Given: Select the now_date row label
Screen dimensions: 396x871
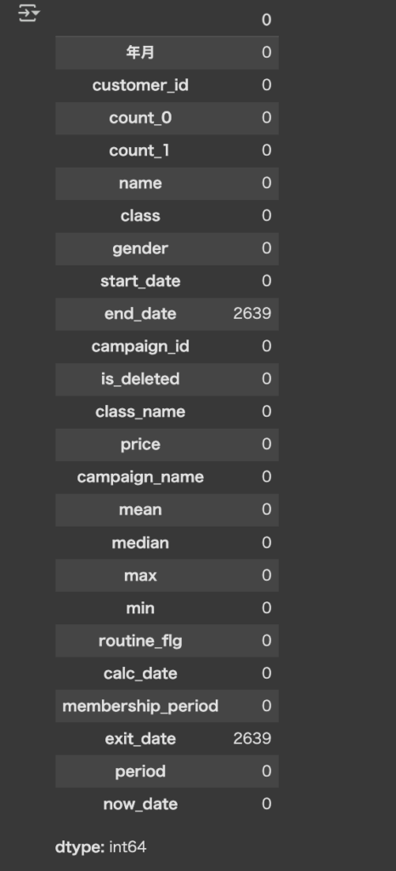Looking at the screenshot, I should point(140,805).
